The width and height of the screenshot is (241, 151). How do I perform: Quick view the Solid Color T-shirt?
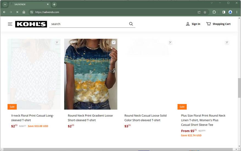pos(170,42)
